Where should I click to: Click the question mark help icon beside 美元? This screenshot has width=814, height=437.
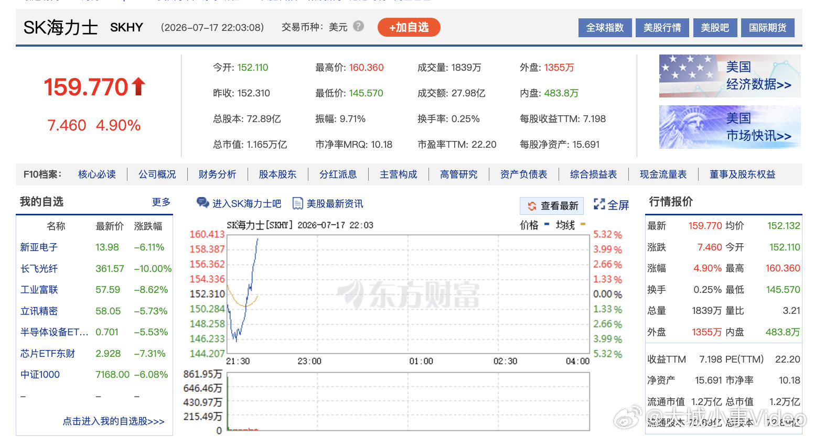point(358,26)
